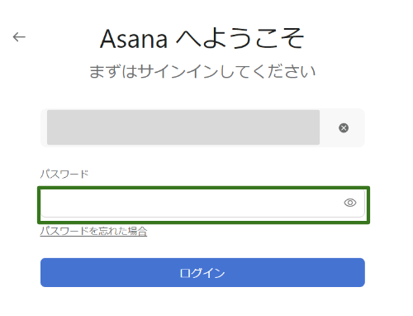Place the cursor in the green-outlined password box

click(x=203, y=203)
